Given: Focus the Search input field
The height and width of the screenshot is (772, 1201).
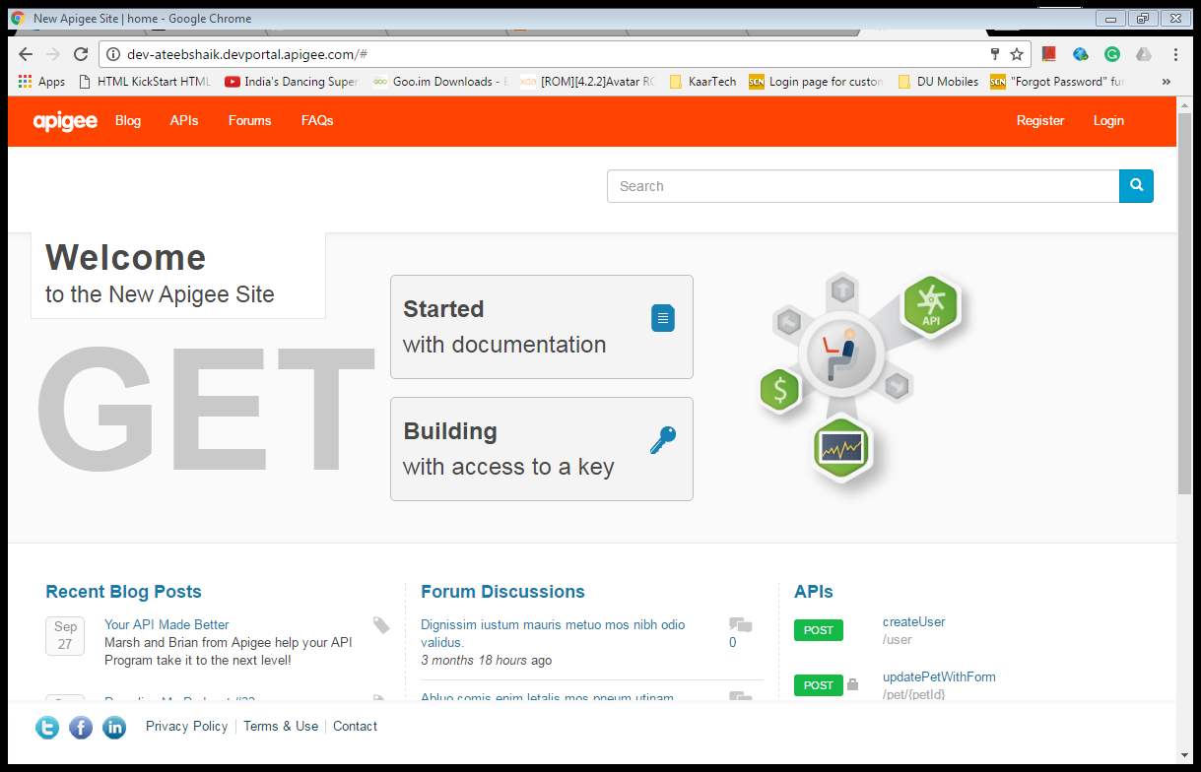Looking at the screenshot, I should pos(863,186).
